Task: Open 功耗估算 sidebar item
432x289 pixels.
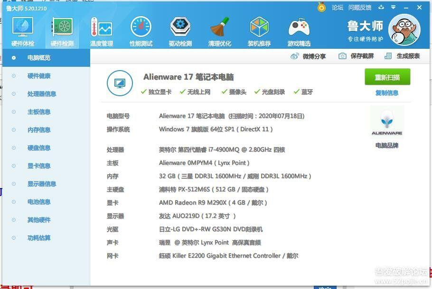Action: [39, 238]
